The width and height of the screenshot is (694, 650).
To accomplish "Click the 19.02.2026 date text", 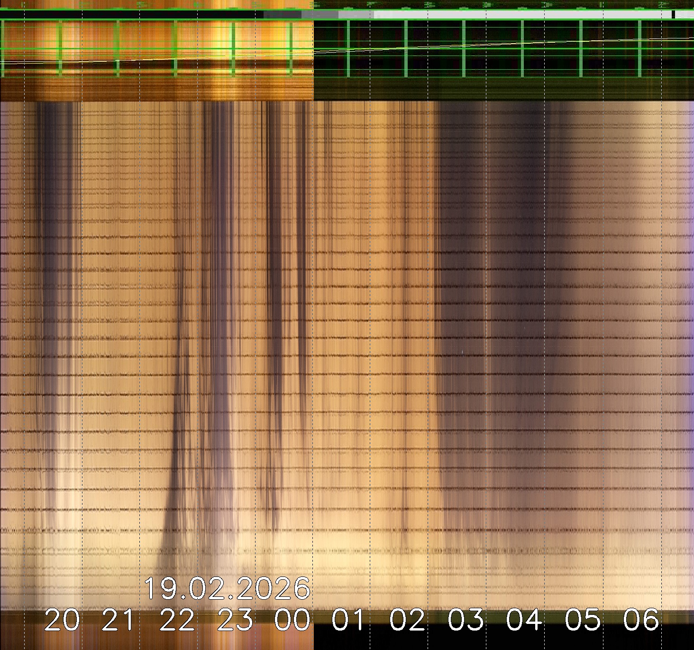I will click(227, 589).
